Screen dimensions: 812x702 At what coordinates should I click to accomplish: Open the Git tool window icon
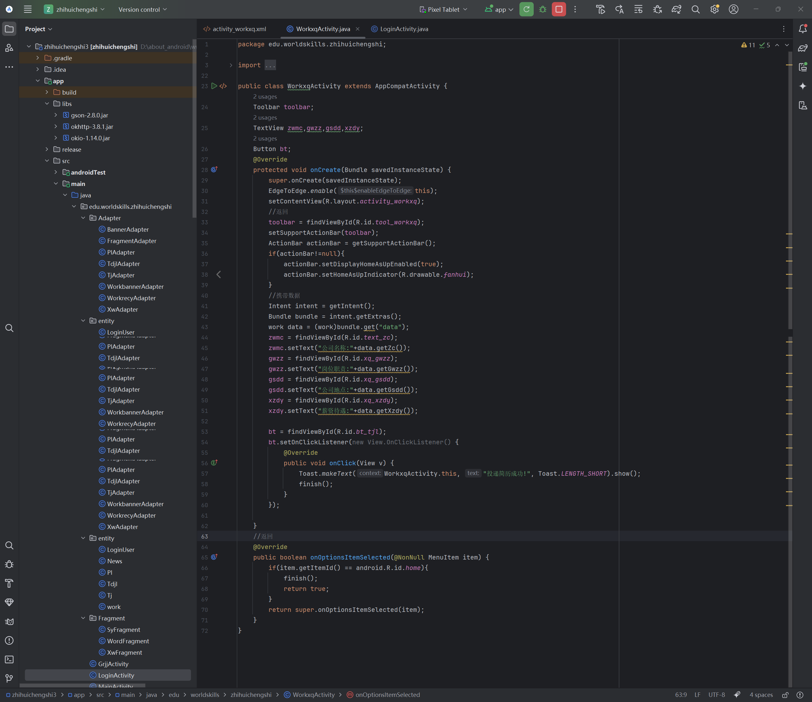tap(9, 678)
